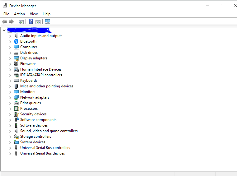Viewport: 237px width, 176px height.
Task: Click the Back arrow toolbar icon
Action: [x=4, y=21]
